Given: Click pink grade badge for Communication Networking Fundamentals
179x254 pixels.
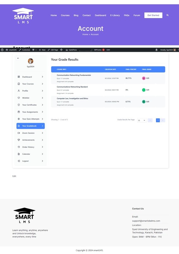Looking at the screenshot, I should click(144, 78).
